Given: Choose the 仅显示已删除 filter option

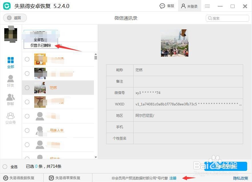Looking at the screenshot, I should (x=41, y=45).
